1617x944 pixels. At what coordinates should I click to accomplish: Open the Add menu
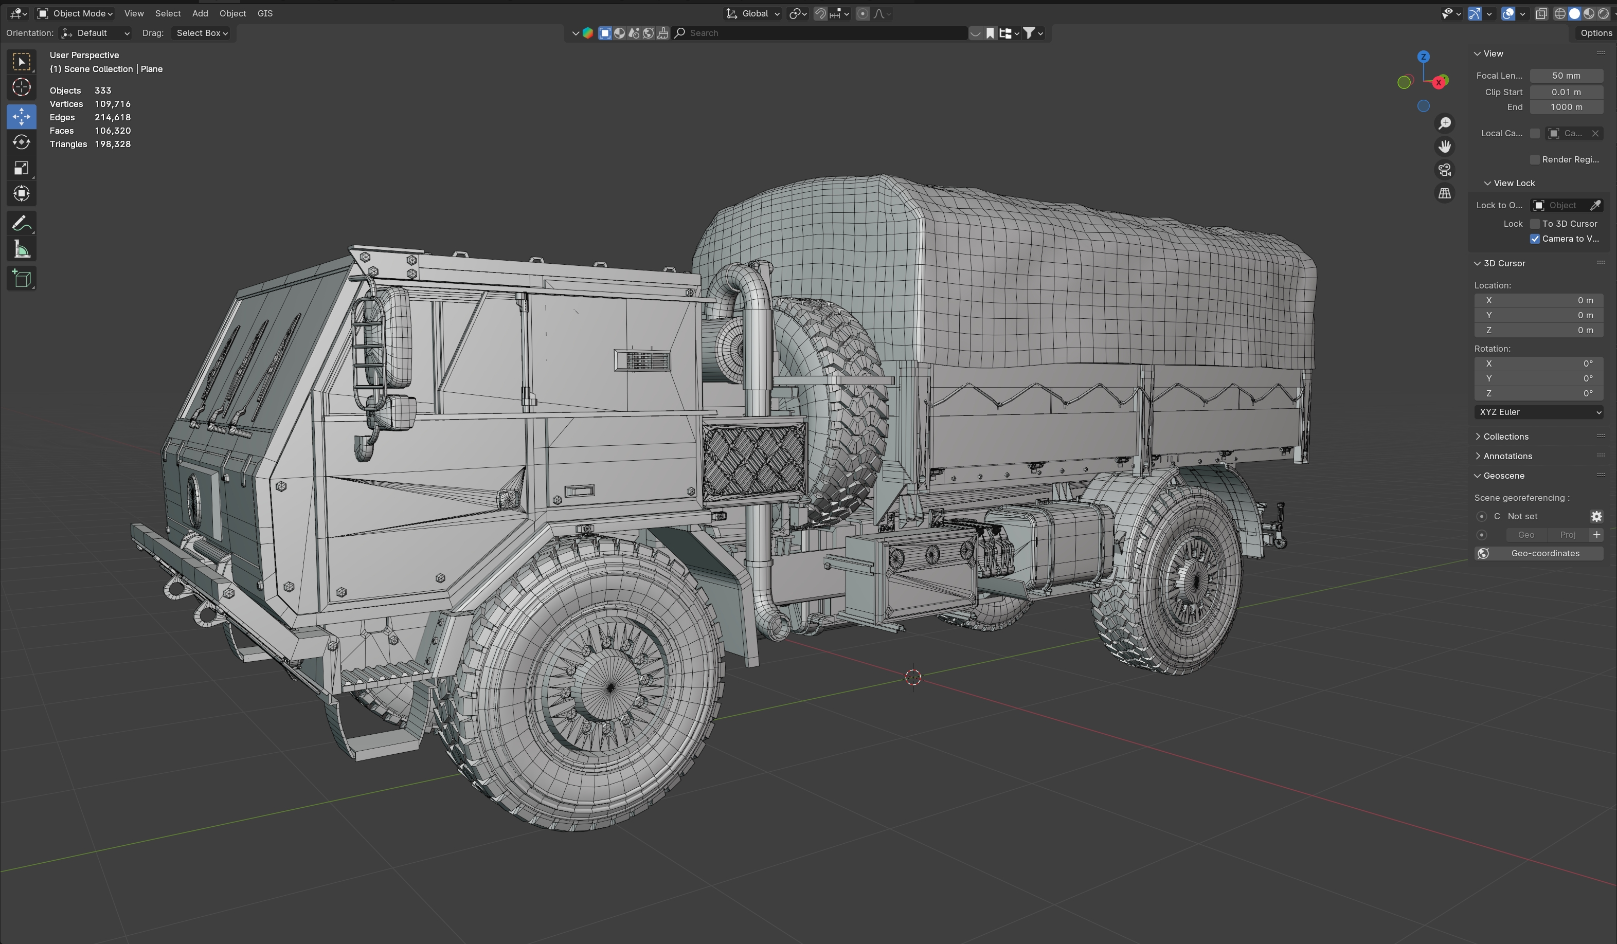(x=200, y=13)
